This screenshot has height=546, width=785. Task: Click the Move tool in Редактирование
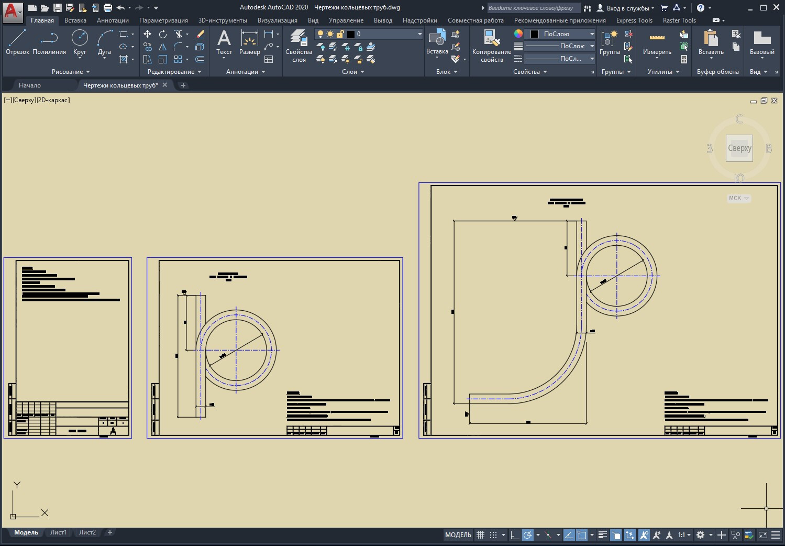click(x=148, y=34)
